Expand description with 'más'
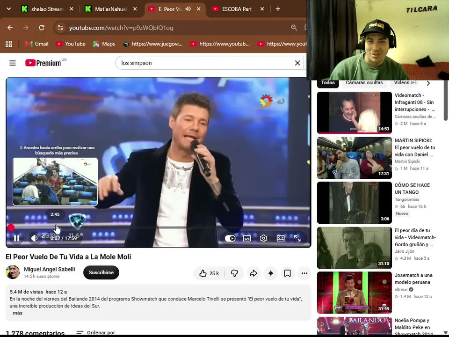The image size is (449, 337). point(17,313)
